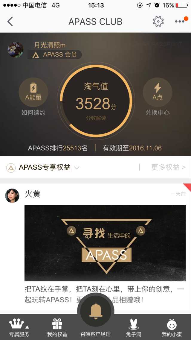Tap 月光清照m profile avatar

pos(15,50)
